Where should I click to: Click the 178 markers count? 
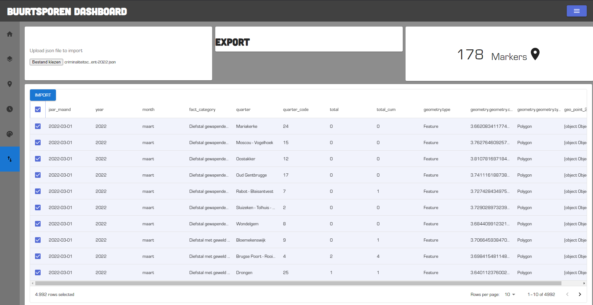[470, 55]
